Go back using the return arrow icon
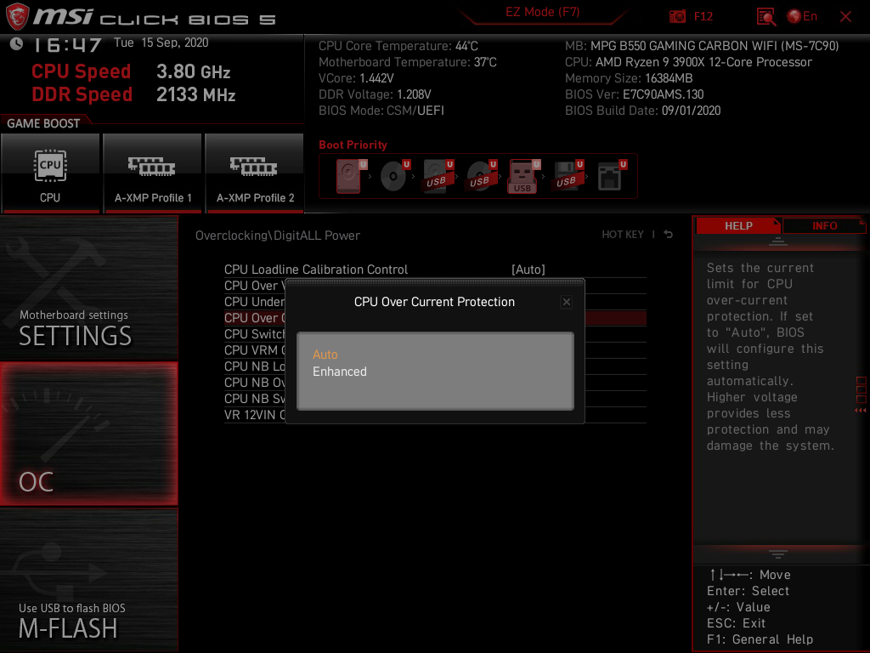Image resolution: width=870 pixels, height=653 pixels. 668,235
